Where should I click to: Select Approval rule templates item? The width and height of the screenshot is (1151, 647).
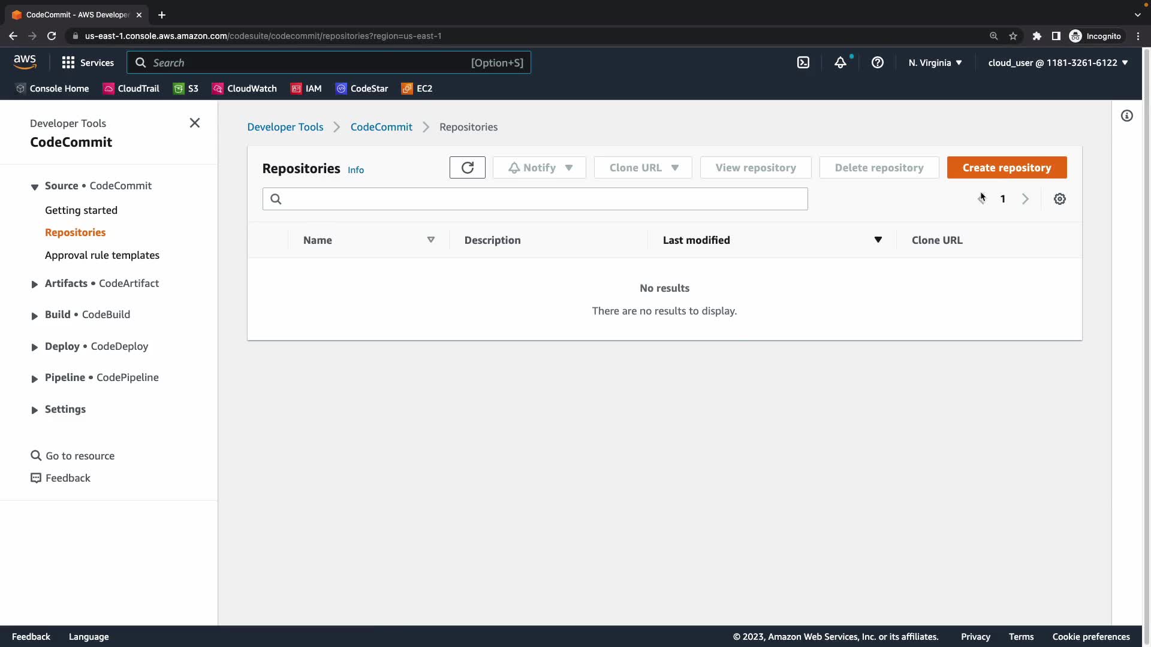(102, 255)
